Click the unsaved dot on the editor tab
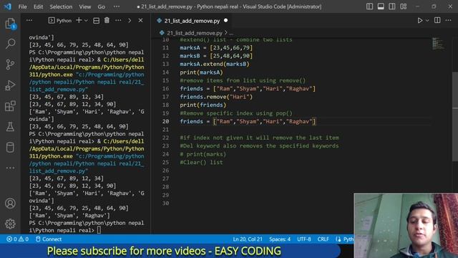 (226, 21)
